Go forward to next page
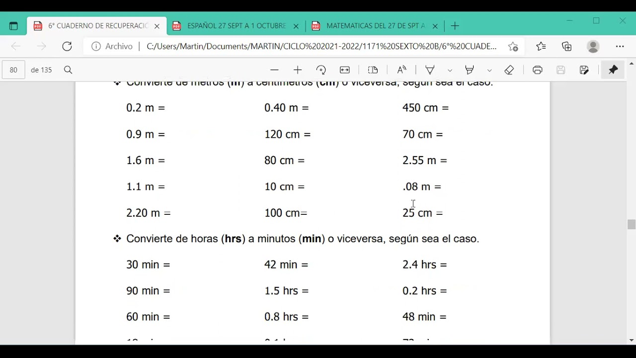This screenshot has width=636, height=358. [x=41, y=46]
